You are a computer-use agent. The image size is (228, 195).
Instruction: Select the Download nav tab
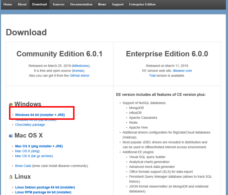click(39, 4)
